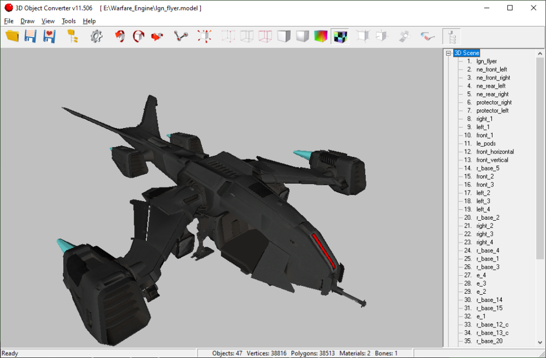Image resolution: width=546 pixels, height=358 pixels.
Task: Select the protector_right object in tree
Action: click(494, 102)
